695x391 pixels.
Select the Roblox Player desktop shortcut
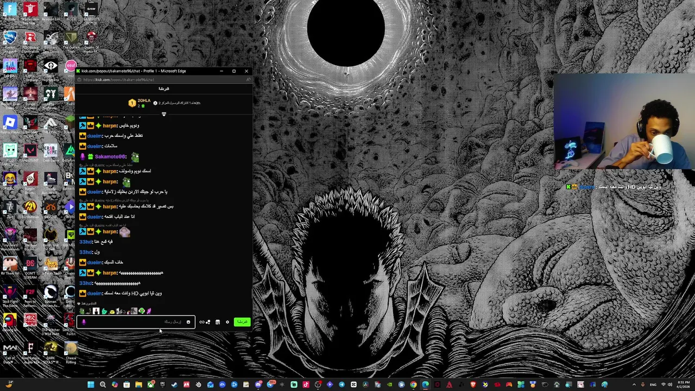[x=10, y=125]
